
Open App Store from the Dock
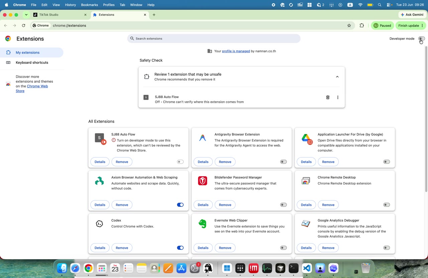coord(181,268)
